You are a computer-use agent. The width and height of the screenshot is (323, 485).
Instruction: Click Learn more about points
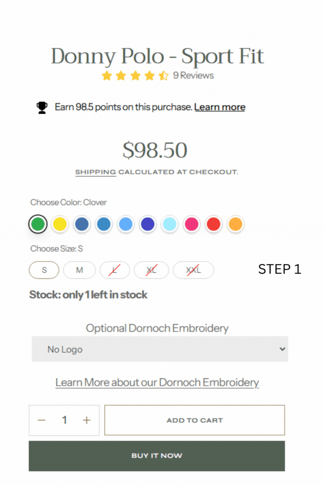point(220,107)
